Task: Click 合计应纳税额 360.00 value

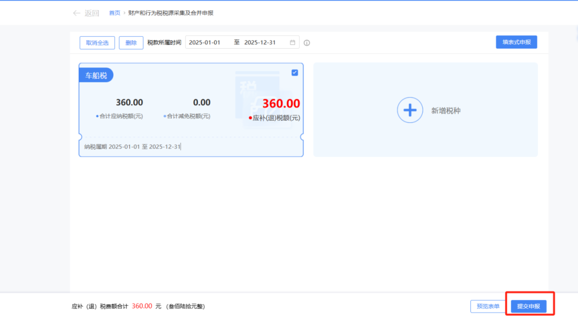Action: 130,102
